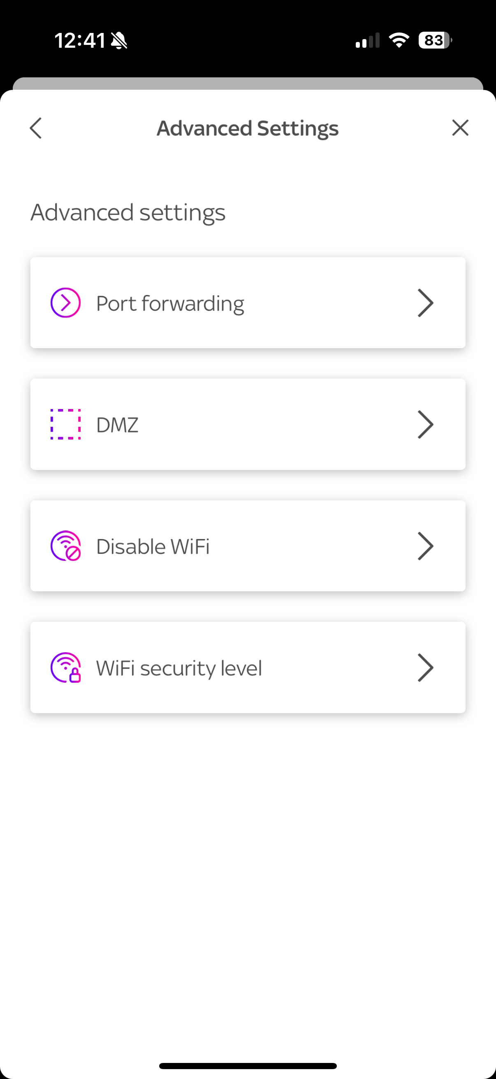Screen dimensions: 496x1079
Task: Expand DMZ via right chevron
Action: (x=425, y=424)
